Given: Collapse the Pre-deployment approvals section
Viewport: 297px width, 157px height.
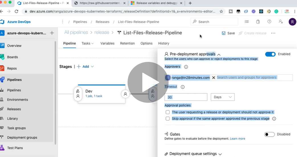Looking at the screenshot, I should point(219,55).
